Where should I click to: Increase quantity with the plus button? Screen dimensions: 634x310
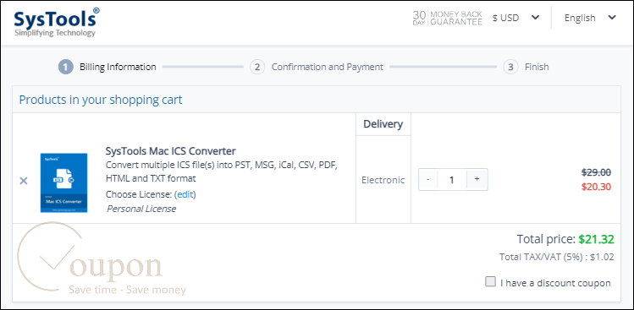477,179
